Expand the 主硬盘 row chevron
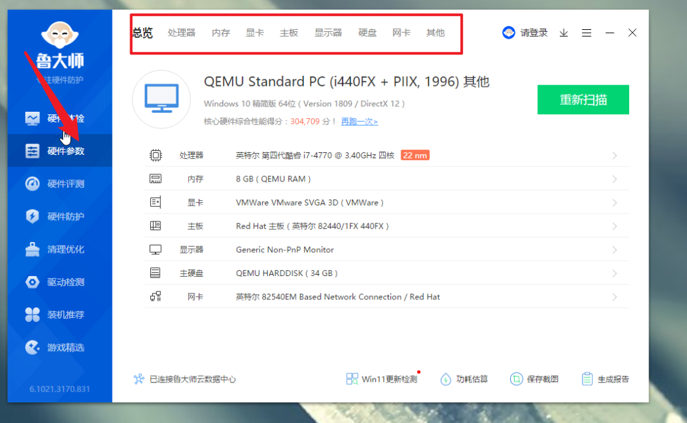 click(615, 273)
